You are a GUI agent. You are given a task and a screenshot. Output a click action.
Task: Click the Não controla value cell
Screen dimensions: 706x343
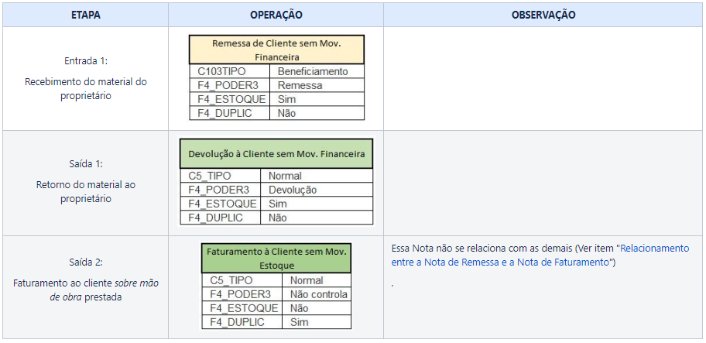[x=317, y=294]
